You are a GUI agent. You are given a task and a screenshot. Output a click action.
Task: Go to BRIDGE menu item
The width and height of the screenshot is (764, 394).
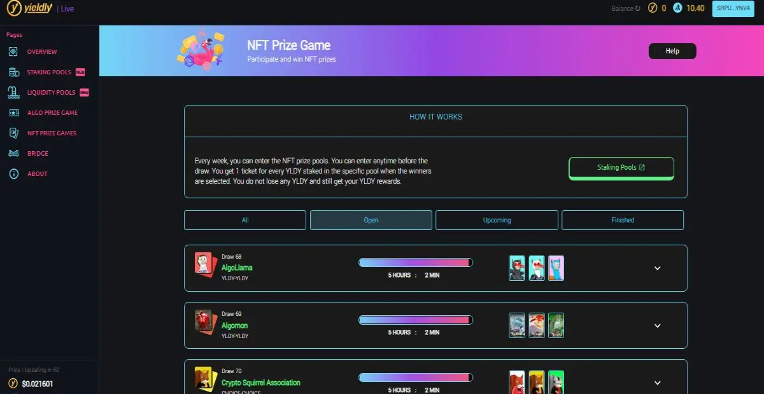click(38, 153)
